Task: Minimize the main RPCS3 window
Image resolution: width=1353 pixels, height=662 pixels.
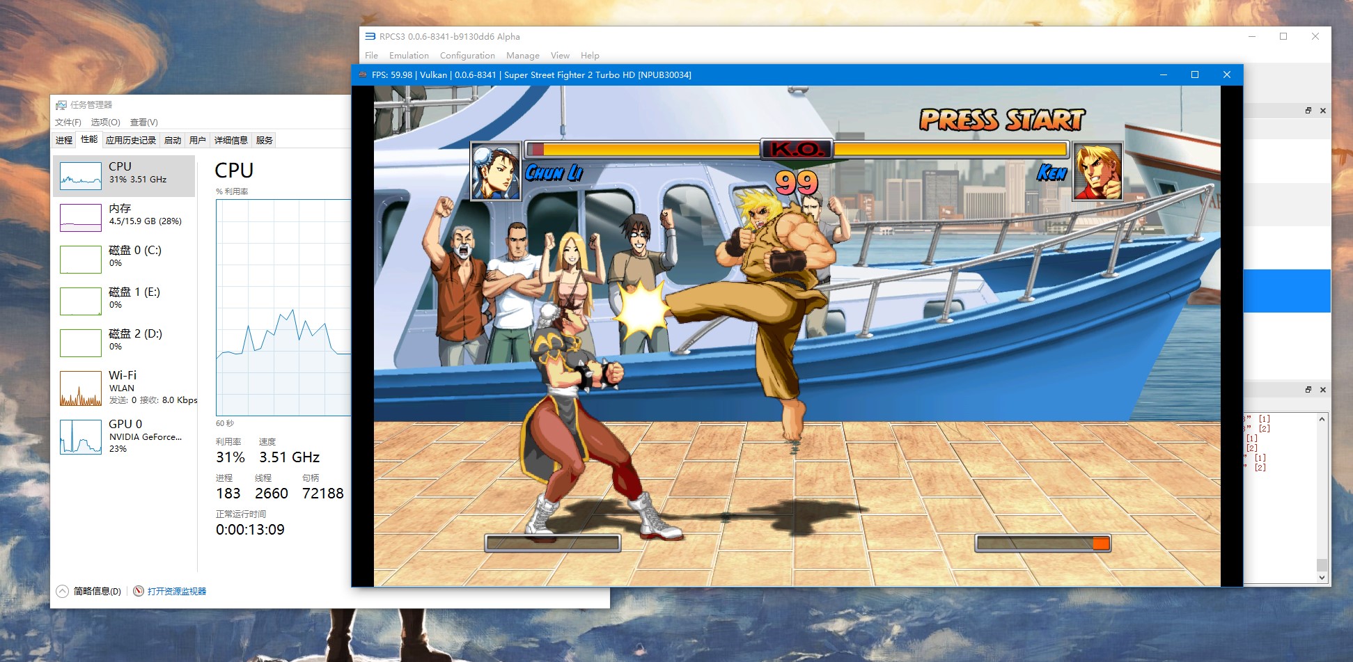Action: click(1252, 36)
